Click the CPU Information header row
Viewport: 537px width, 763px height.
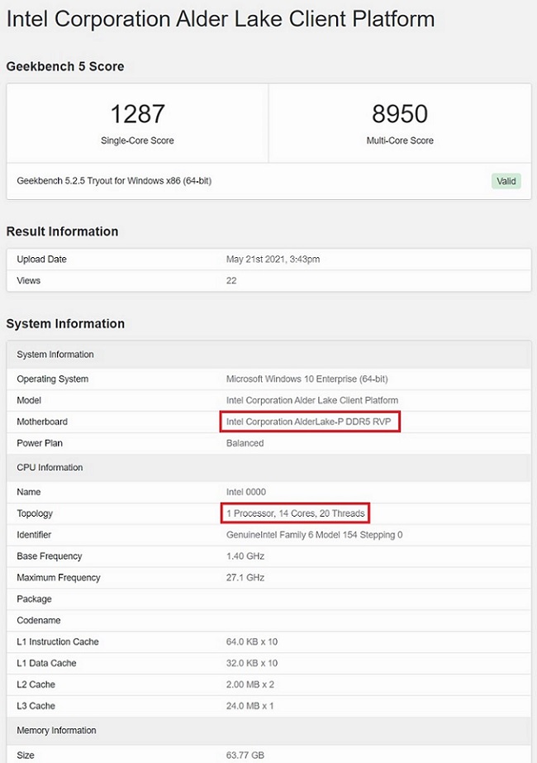click(268, 468)
